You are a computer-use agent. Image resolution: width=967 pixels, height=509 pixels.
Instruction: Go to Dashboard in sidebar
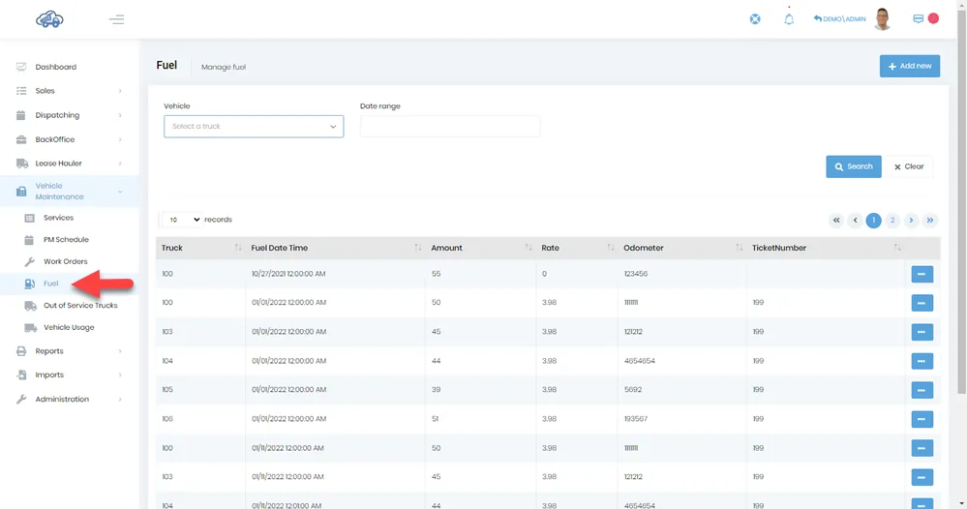[55, 67]
